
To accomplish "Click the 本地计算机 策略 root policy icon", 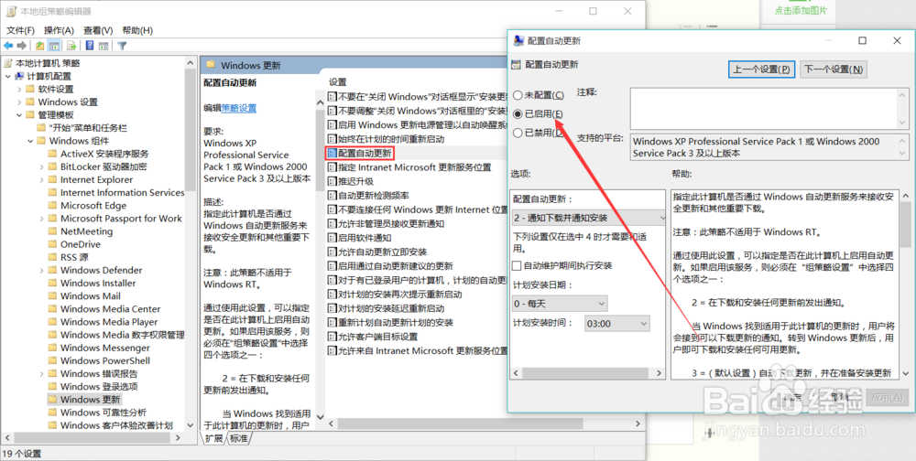I will [x=8, y=63].
